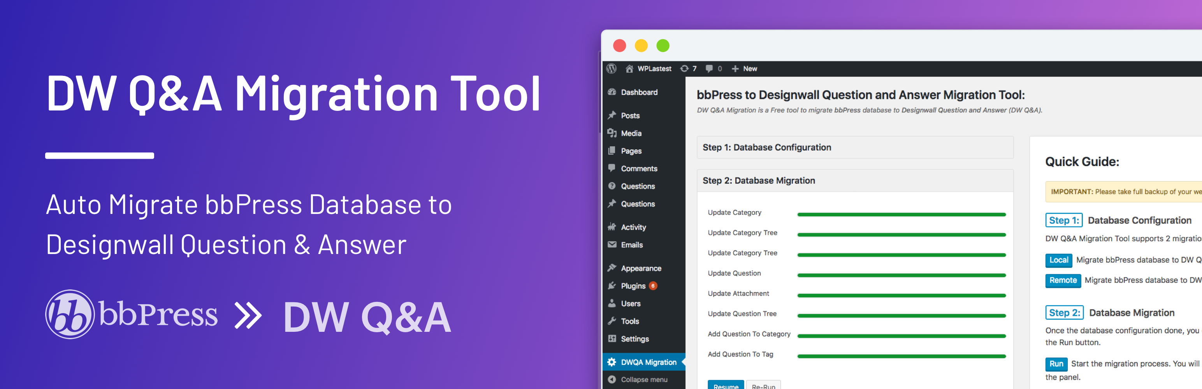Viewport: 1202px width, 389px height.
Task: Click the Update Question progress bar
Action: pos(901,275)
